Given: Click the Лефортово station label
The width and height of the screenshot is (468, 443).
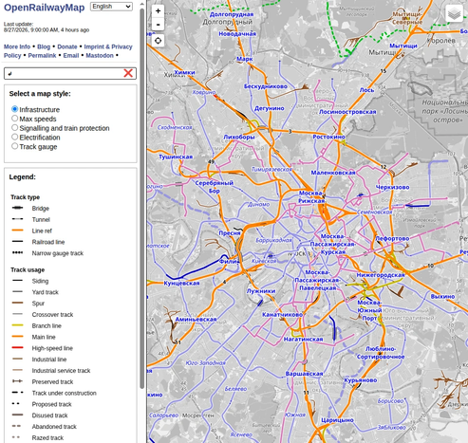Looking at the screenshot, I should (392, 238).
